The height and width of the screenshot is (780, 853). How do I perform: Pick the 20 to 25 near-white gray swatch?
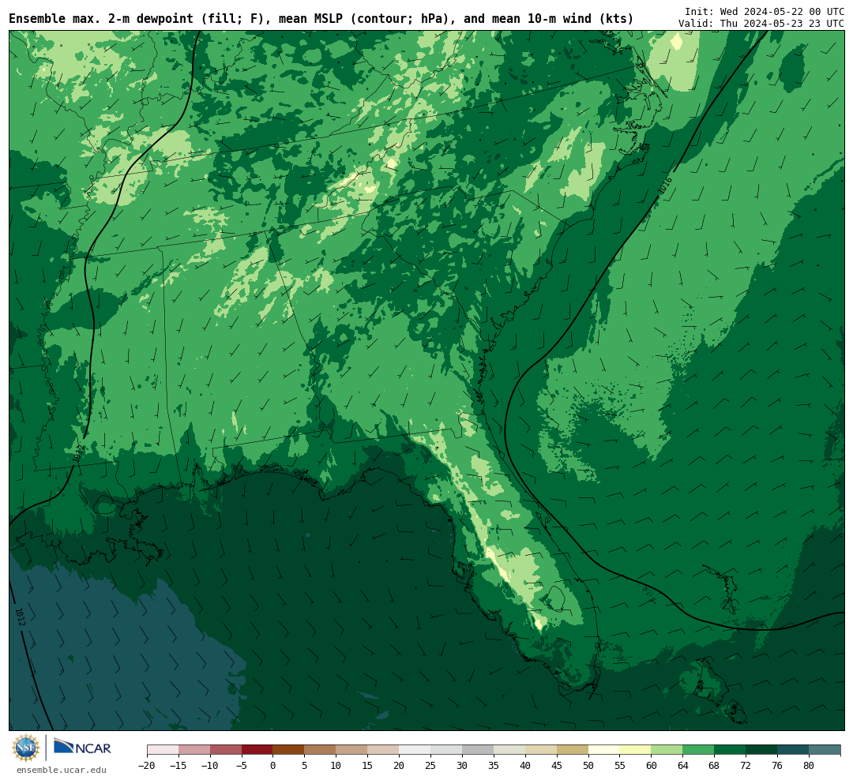click(415, 750)
